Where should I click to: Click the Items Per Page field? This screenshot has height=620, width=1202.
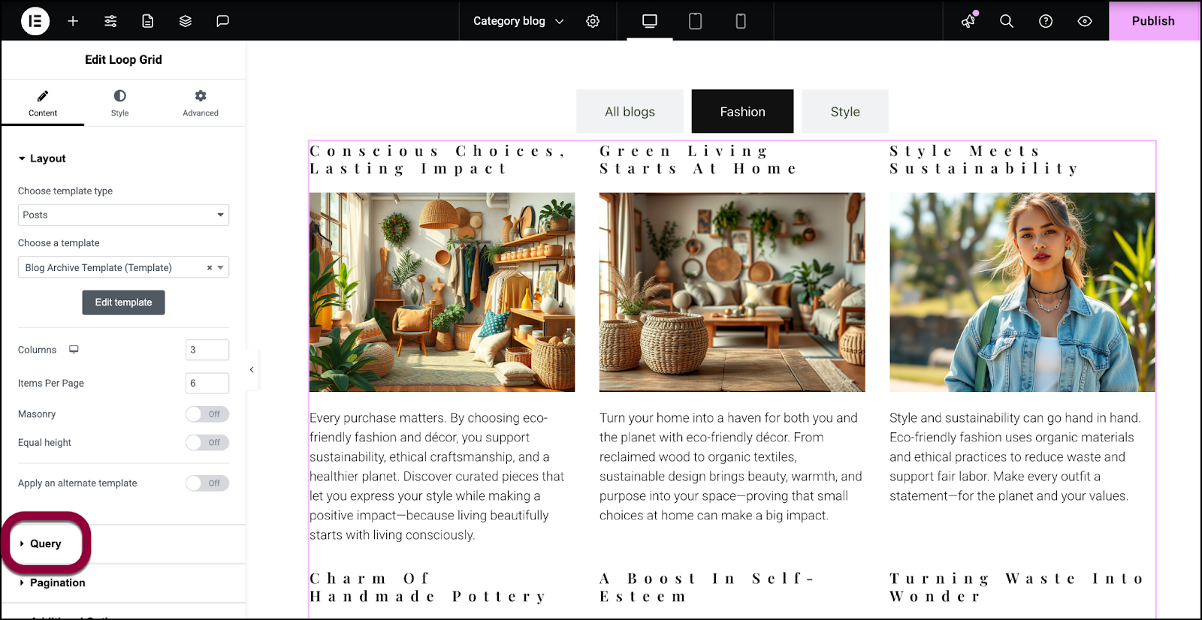coord(207,383)
